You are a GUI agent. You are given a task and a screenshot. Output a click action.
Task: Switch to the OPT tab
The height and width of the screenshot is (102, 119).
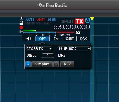point(43,39)
